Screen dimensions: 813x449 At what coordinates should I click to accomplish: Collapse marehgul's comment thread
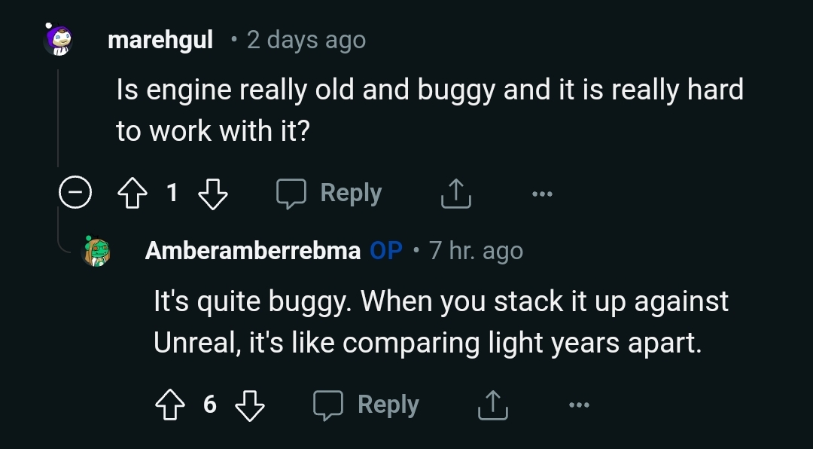pyautogui.click(x=75, y=192)
